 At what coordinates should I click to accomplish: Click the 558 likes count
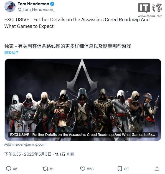[x=90, y=169]
